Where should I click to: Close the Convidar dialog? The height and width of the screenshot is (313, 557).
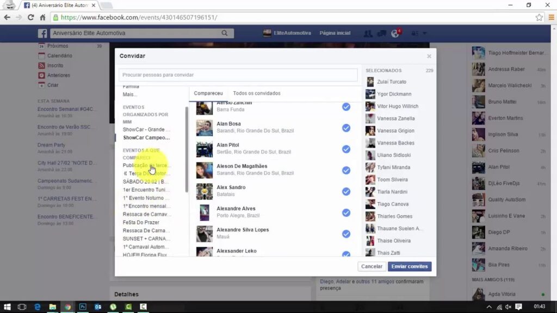click(x=429, y=56)
